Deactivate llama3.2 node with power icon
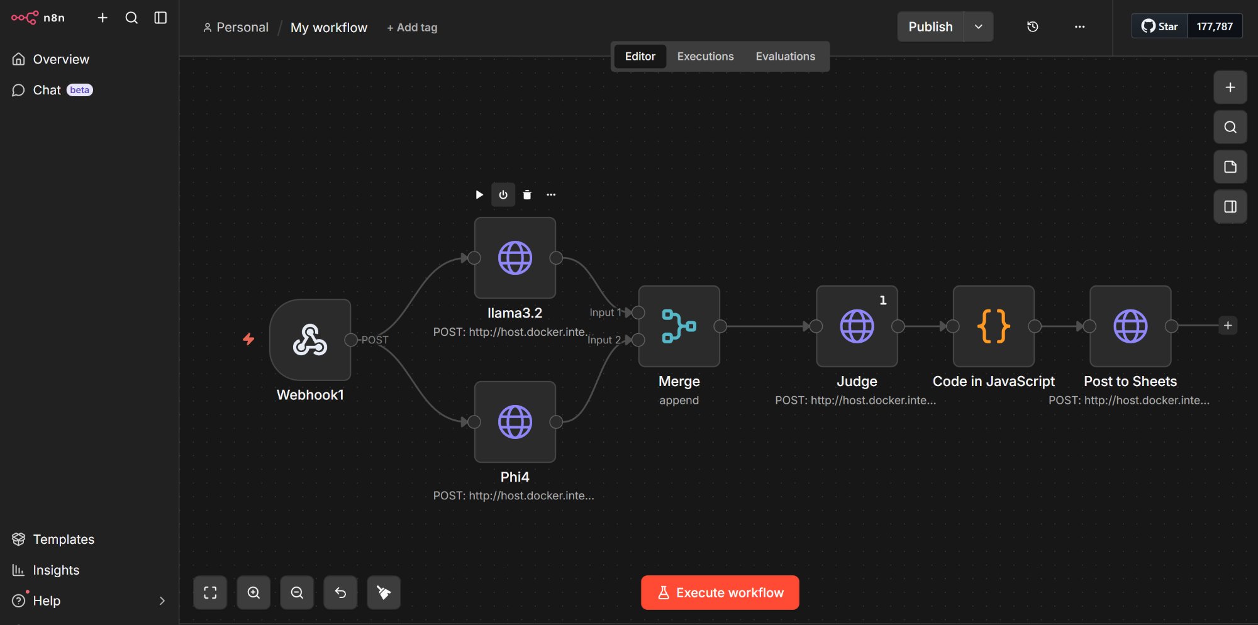The width and height of the screenshot is (1258, 625). tap(503, 195)
